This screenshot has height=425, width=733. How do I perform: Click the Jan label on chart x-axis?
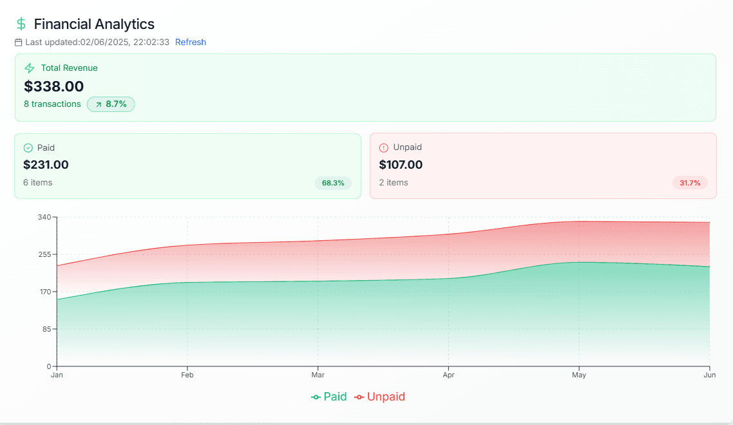pos(57,375)
